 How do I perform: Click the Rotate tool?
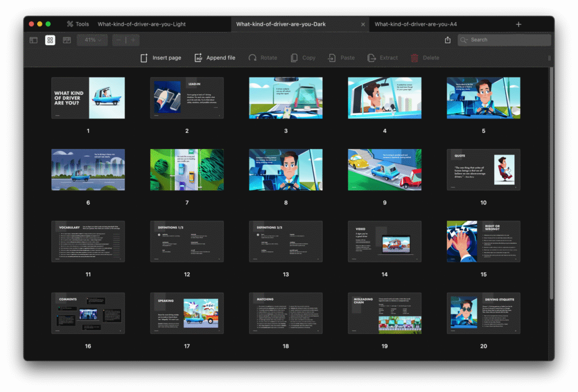tap(263, 58)
